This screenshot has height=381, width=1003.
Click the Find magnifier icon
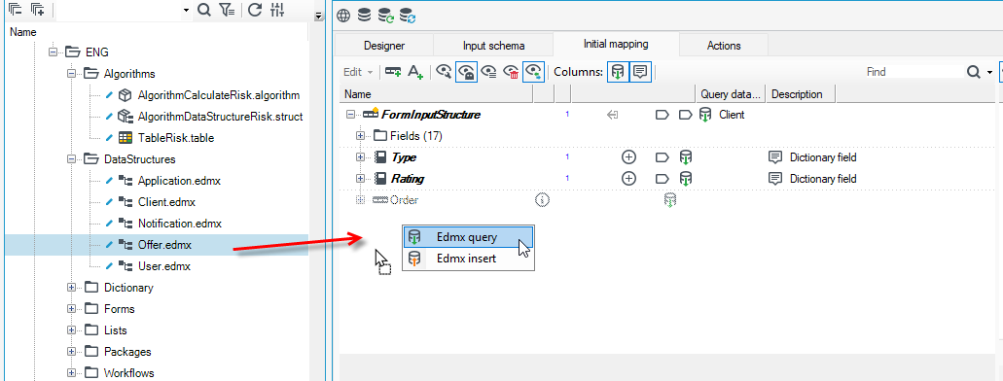[x=974, y=72]
